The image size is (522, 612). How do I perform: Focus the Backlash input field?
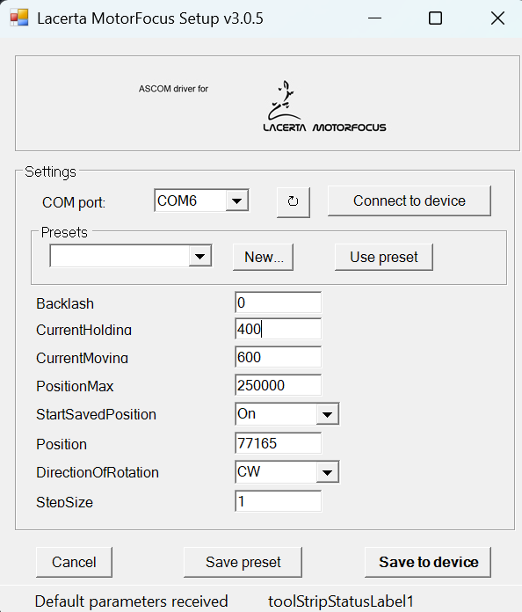[x=279, y=302]
